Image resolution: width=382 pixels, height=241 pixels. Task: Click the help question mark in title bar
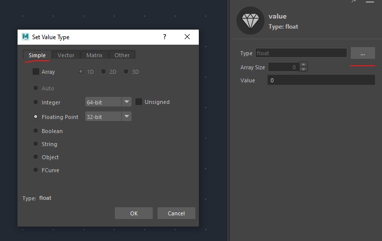click(x=165, y=37)
